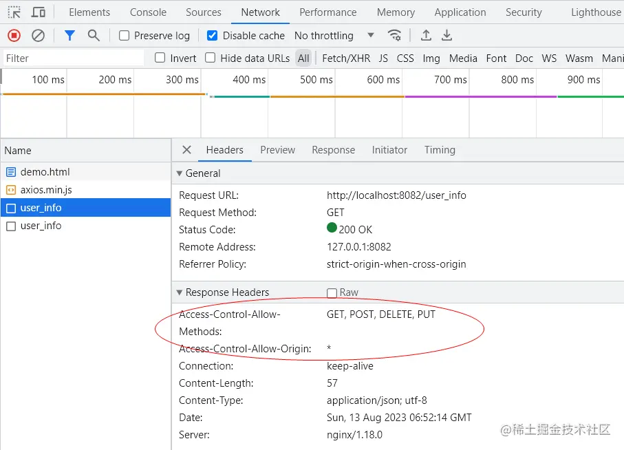The height and width of the screenshot is (450, 624).
Task: Close the request details pane
Action: [x=186, y=150]
